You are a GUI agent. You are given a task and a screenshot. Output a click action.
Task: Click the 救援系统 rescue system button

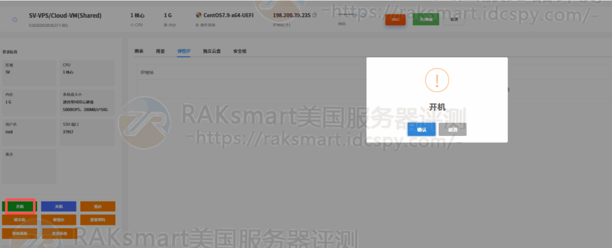59,233
